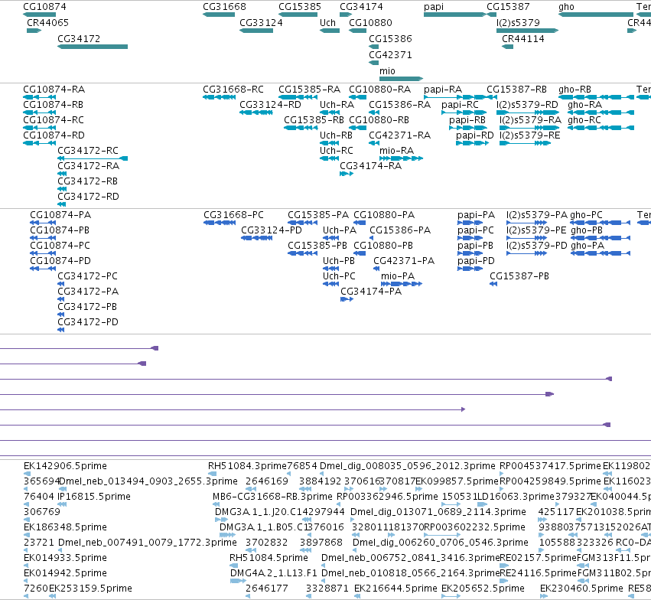Open EST MB6-CG31668-RB.3prime
This screenshot has height=600, width=651.
pos(272,497)
